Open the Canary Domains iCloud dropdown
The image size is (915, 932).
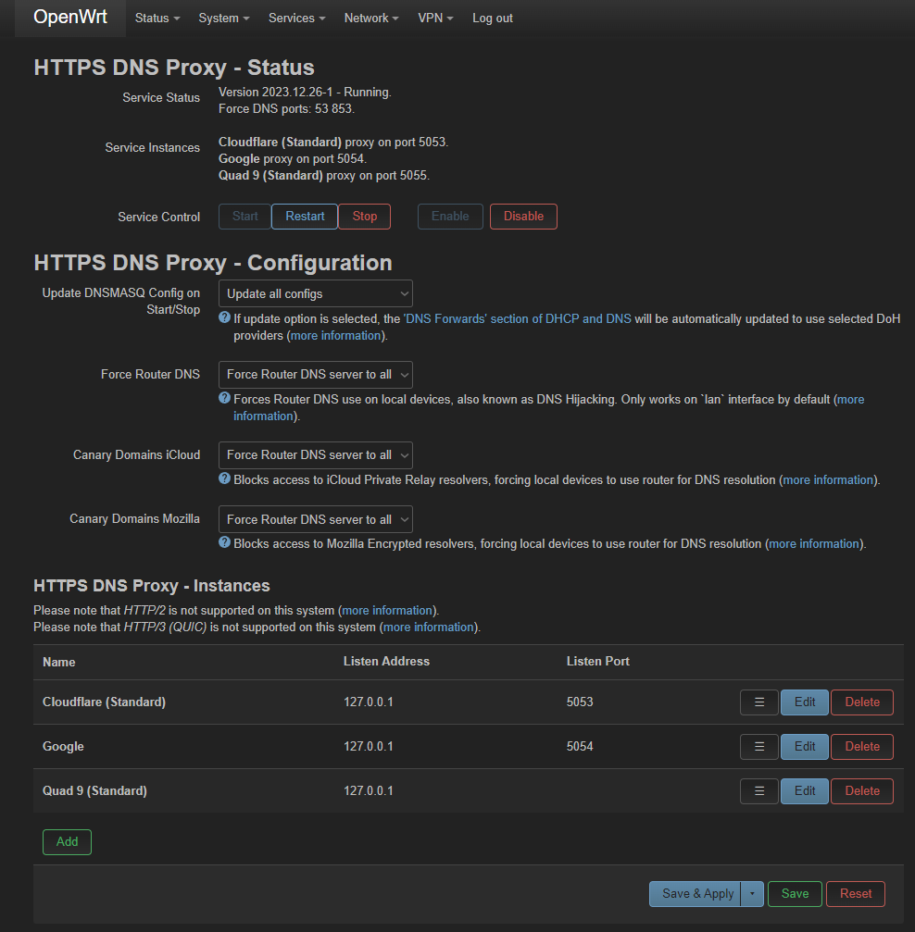pos(315,454)
